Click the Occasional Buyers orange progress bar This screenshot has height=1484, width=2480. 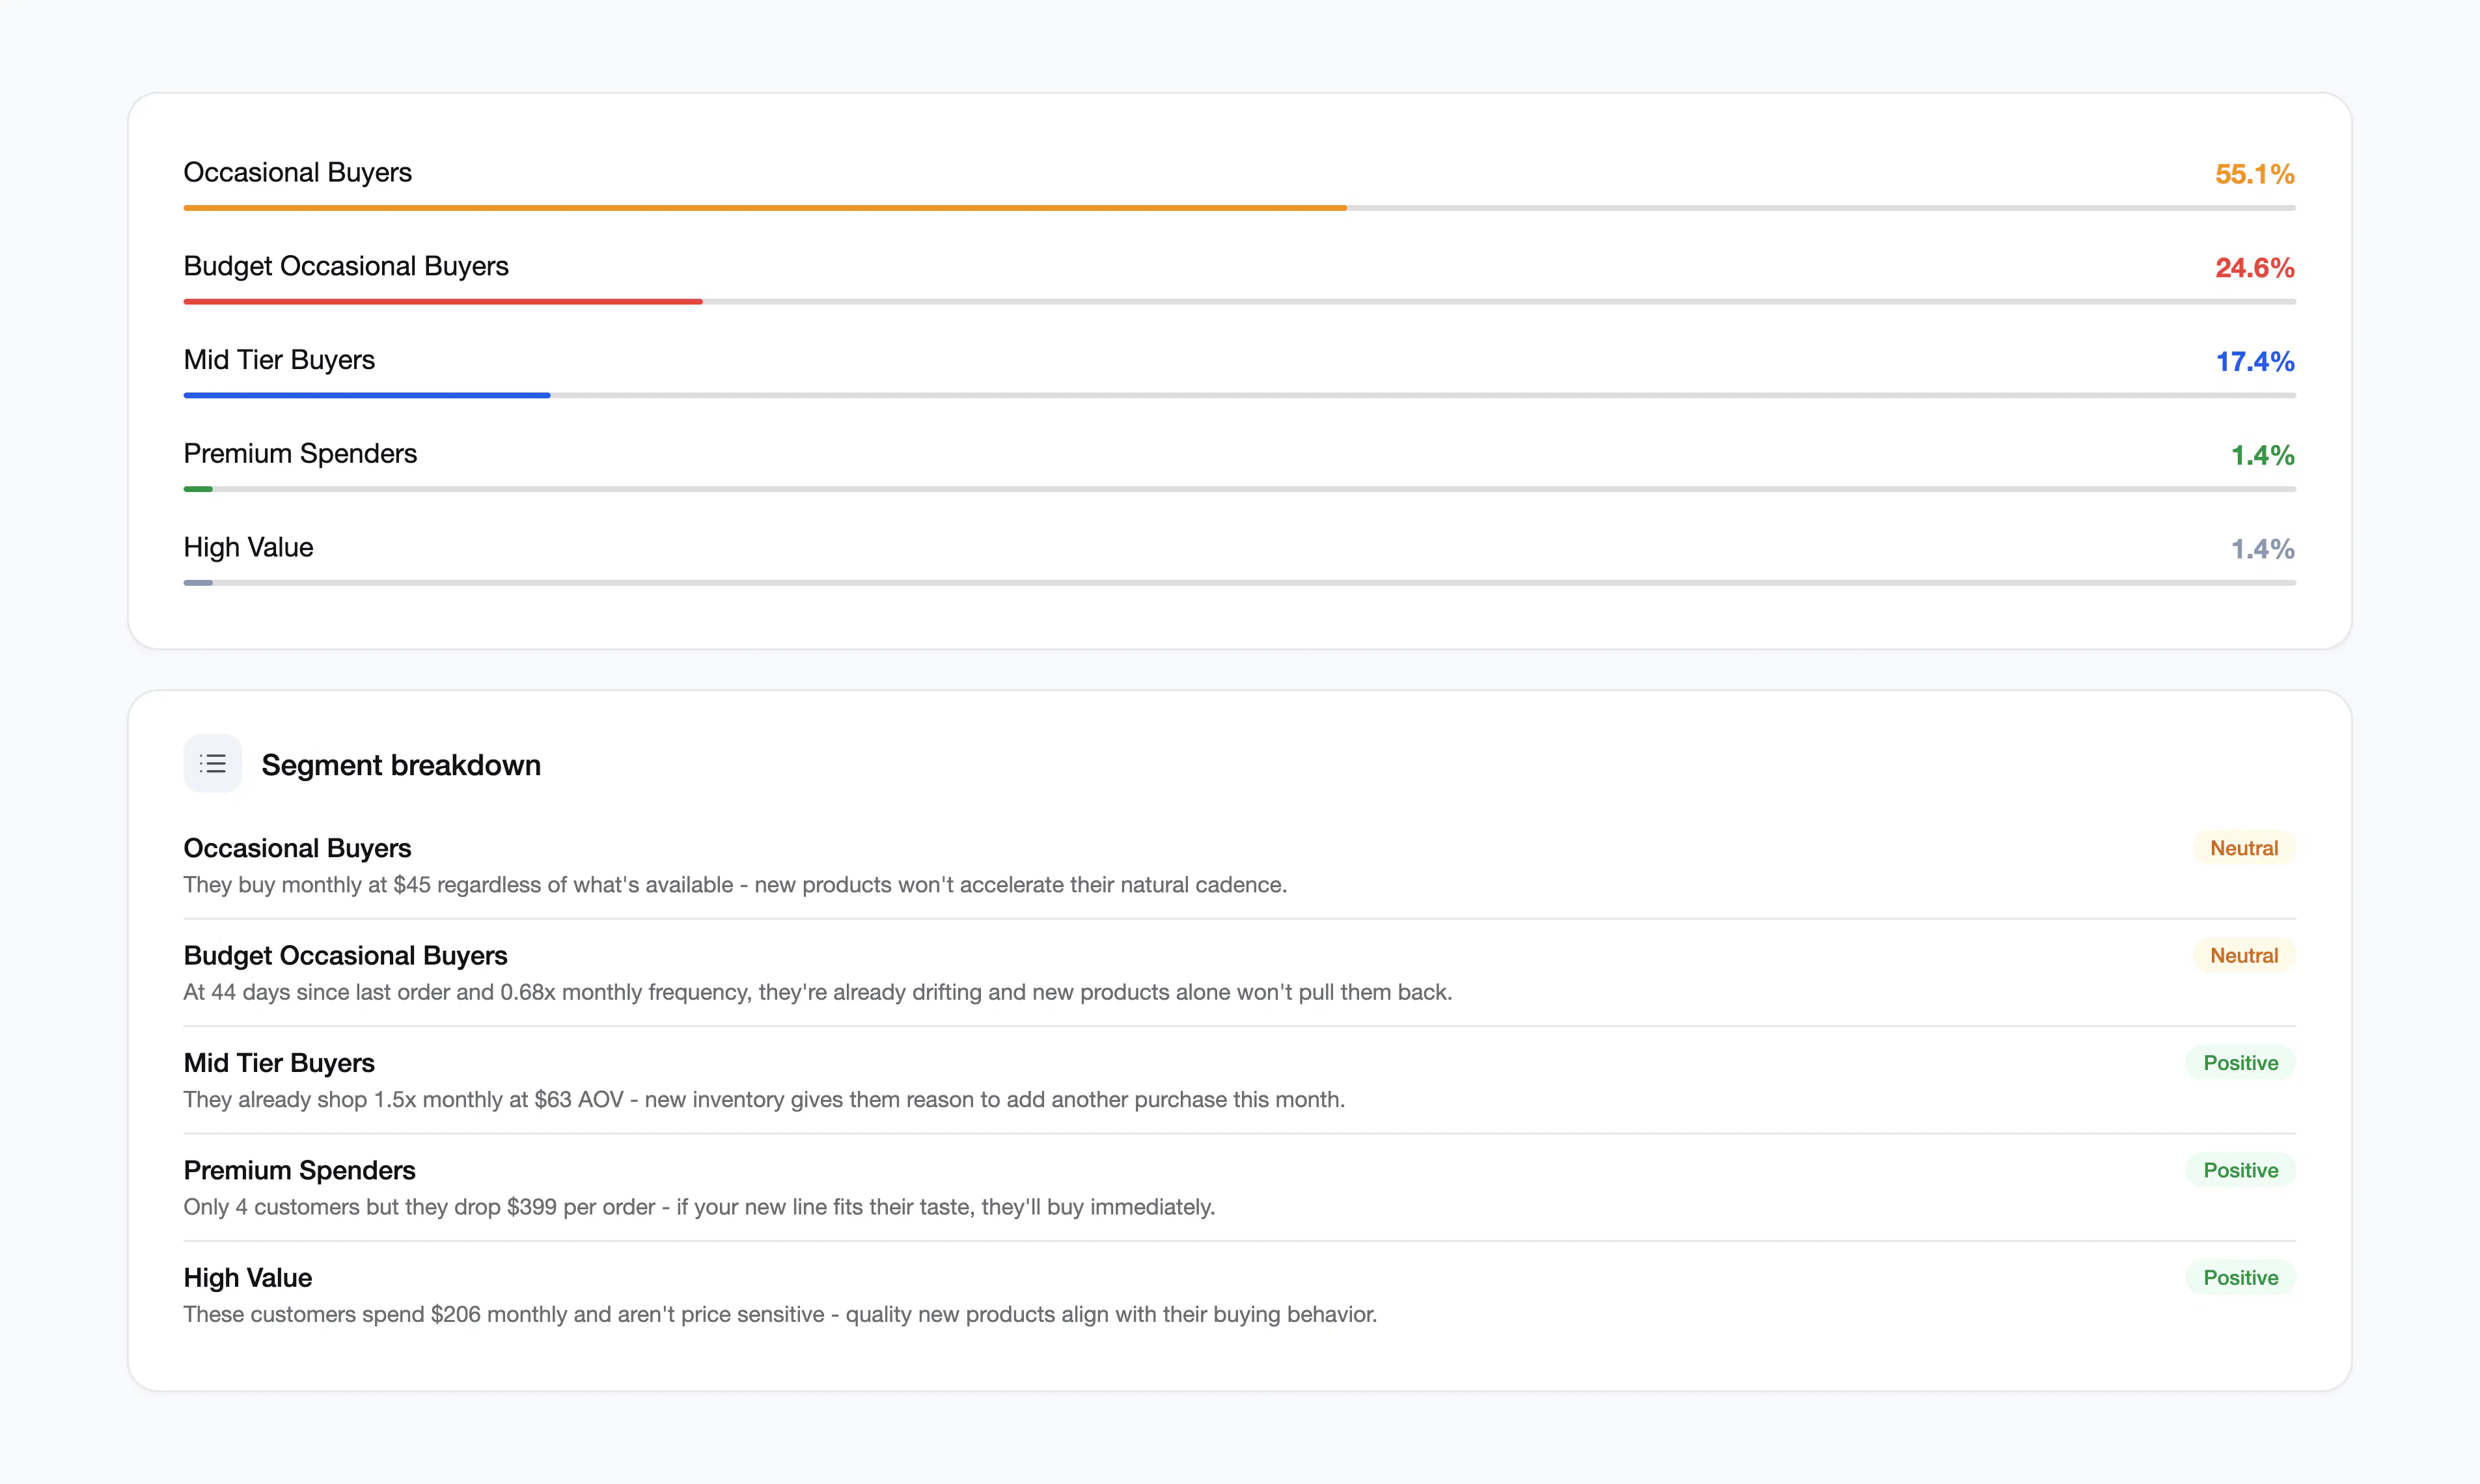pos(765,208)
